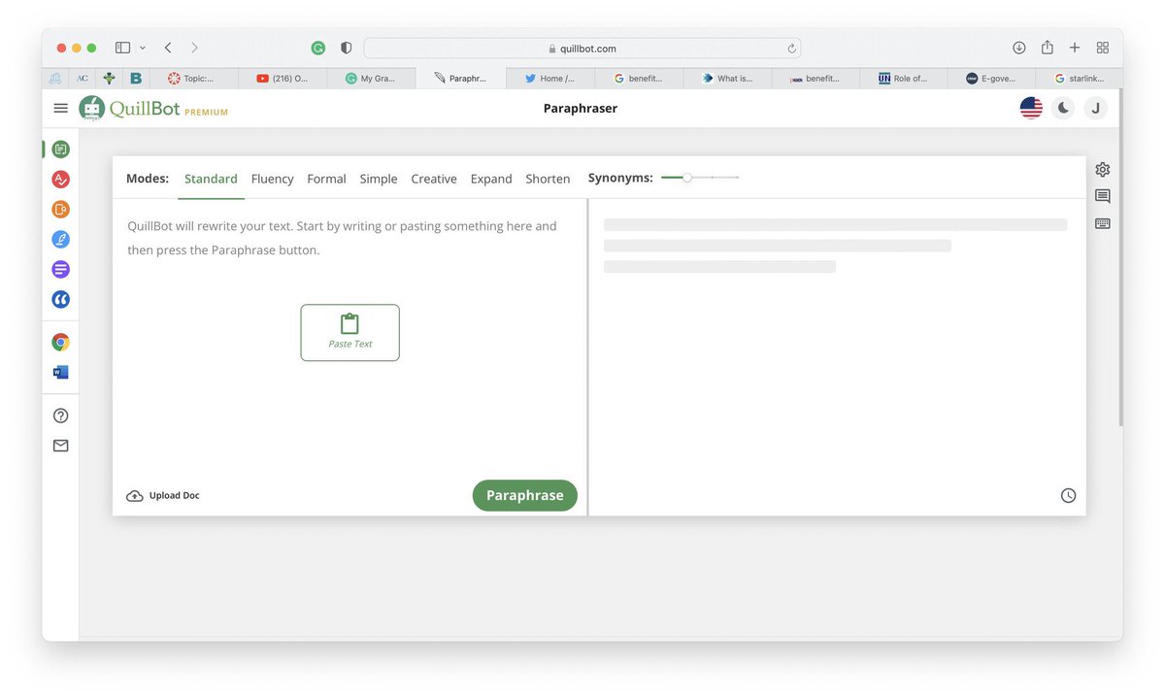Click into the input text area placeholder
Screen dimensions: 1165x697
342,238
